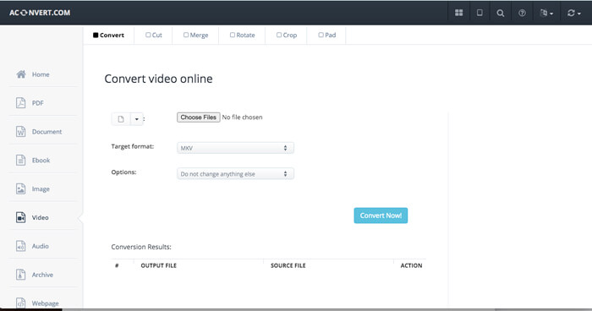Click the tablet device icon in header
Screen dimensions: 592x311
point(480,13)
